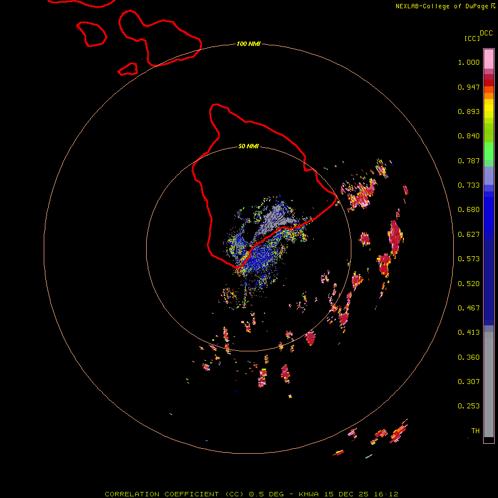Viewport: 498px width, 498px height.
Task: Click the 0.467 scale value
Action: 469,308
